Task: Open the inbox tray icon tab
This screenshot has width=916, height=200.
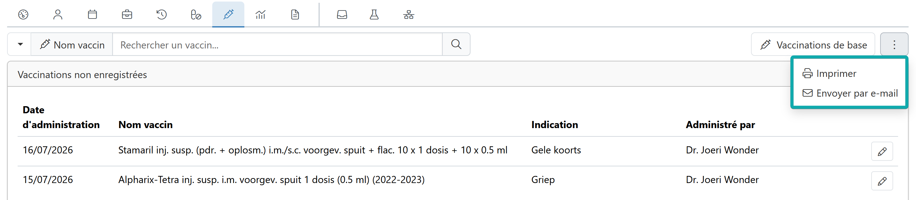Action: (342, 15)
